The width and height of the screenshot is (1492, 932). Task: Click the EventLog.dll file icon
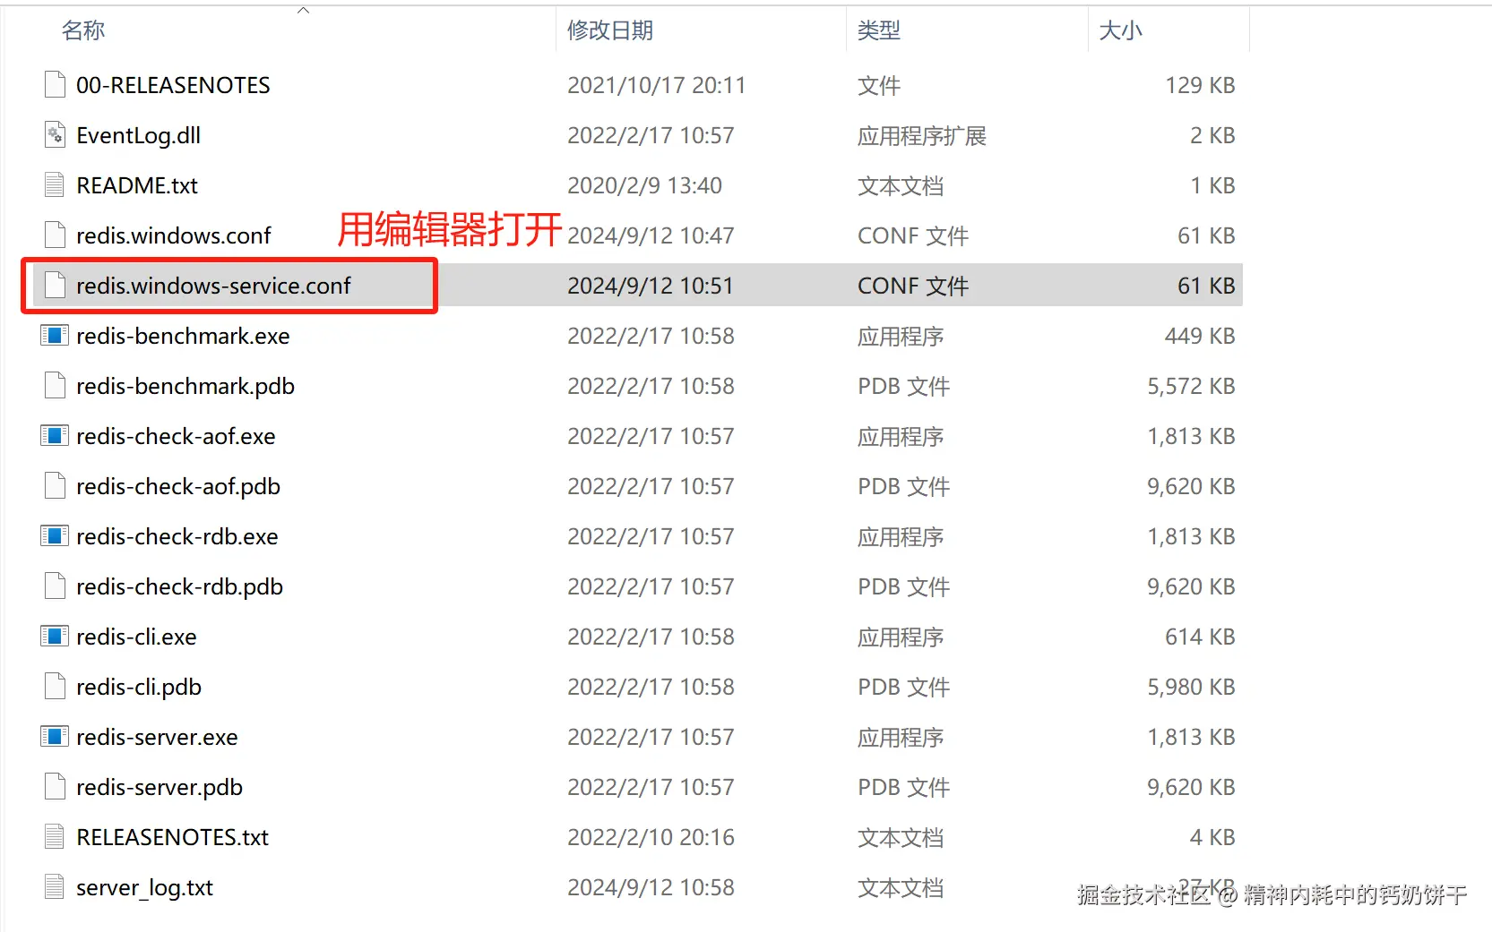[55, 135]
